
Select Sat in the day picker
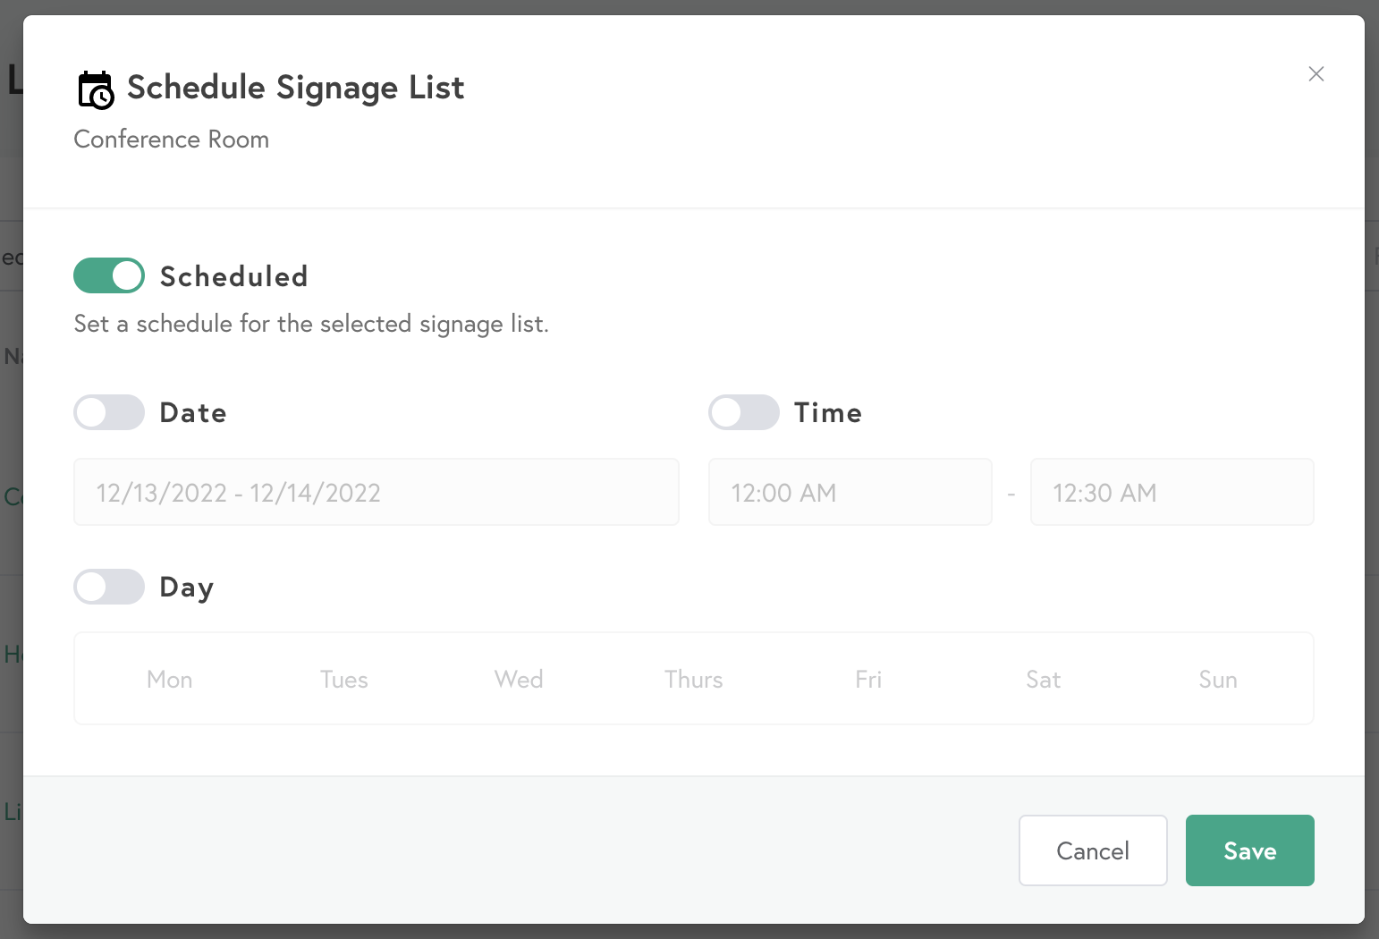[x=1043, y=679]
